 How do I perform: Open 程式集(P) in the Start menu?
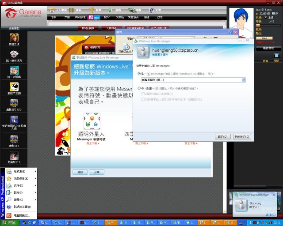tap(21, 171)
